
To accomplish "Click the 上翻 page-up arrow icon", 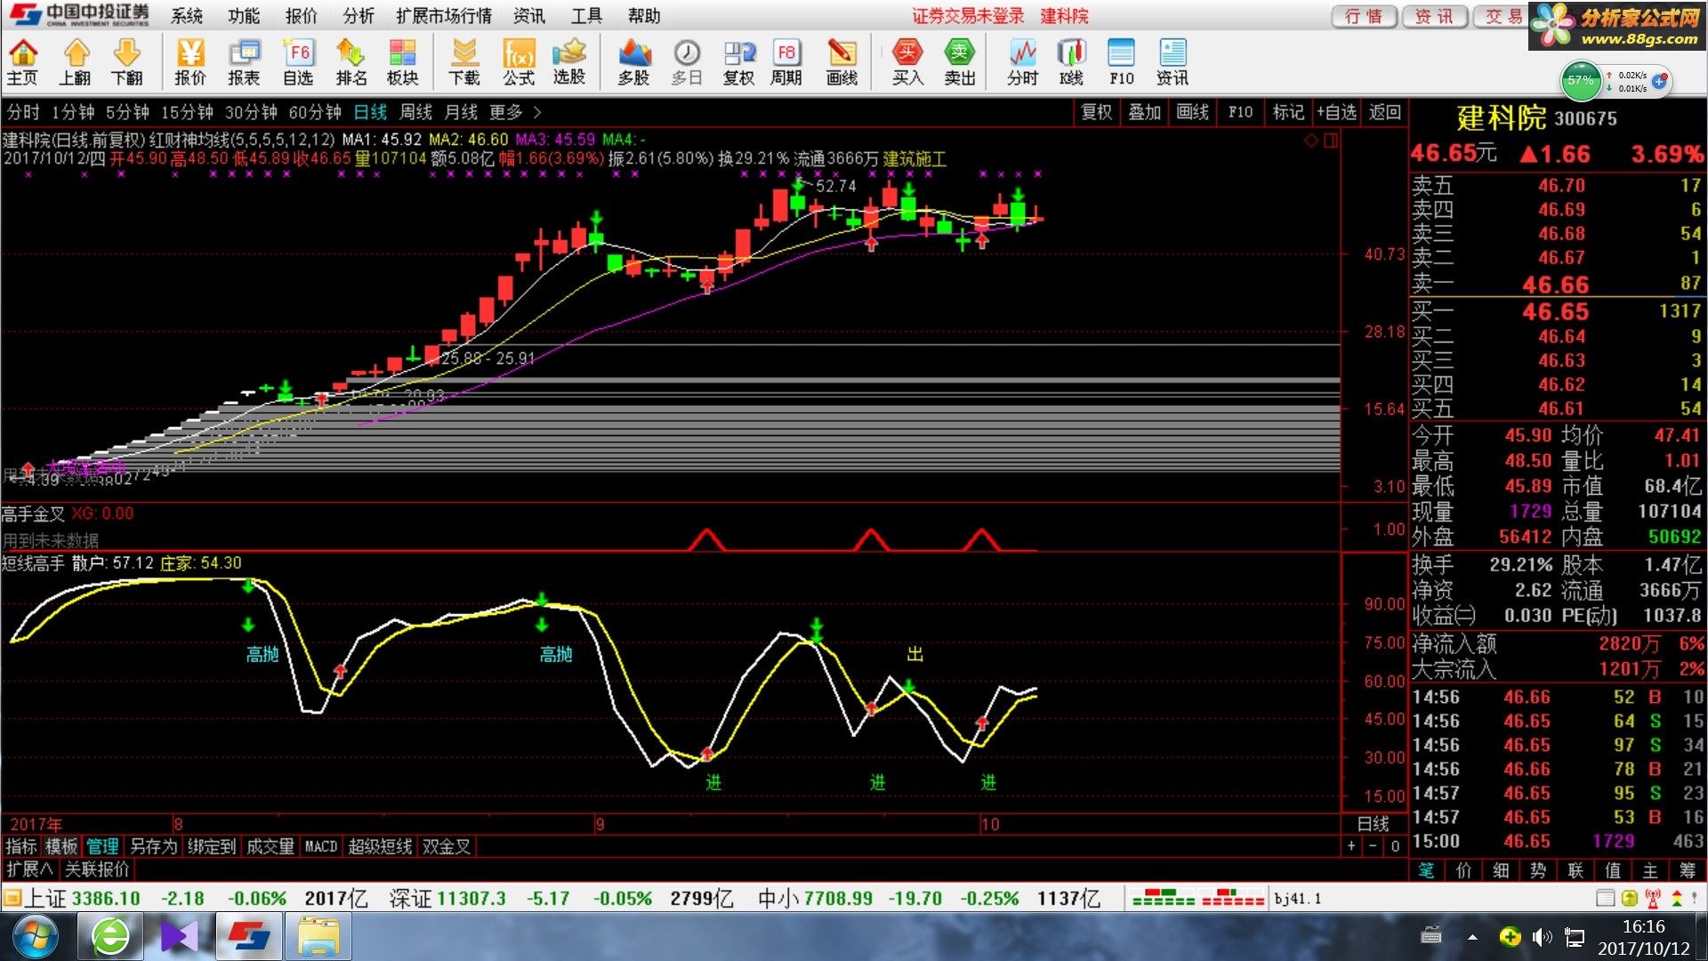I will pos(76,62).
